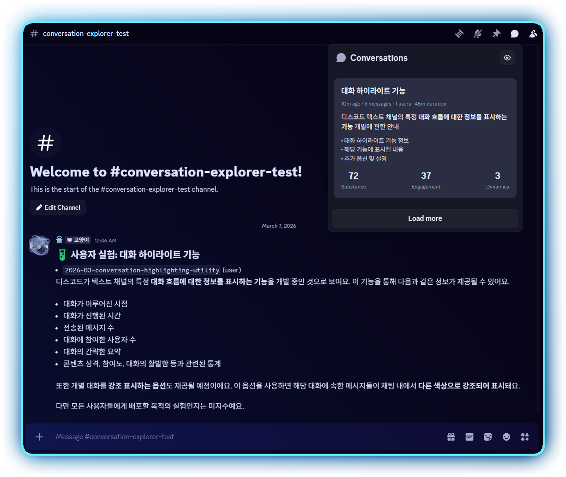
Task: Toggle the muted notification bell icon
Action: (478, 34)
